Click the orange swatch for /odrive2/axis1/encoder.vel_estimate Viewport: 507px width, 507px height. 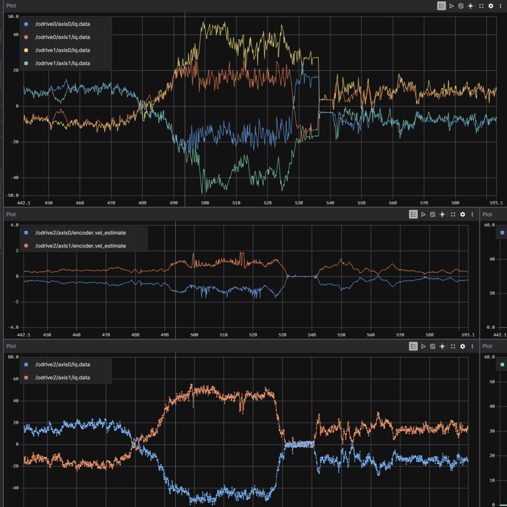tap(26, 246)
